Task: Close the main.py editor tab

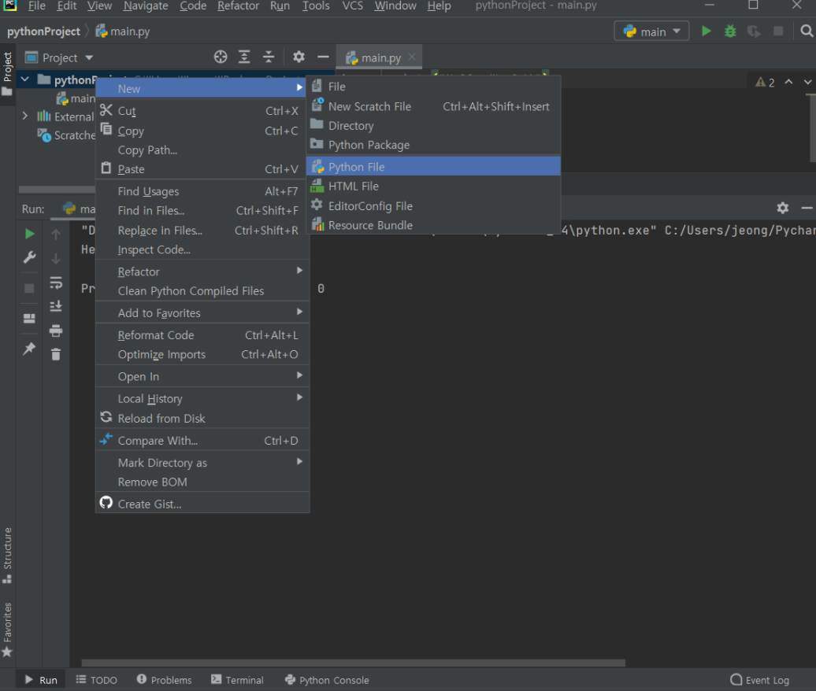Action: 412,57
